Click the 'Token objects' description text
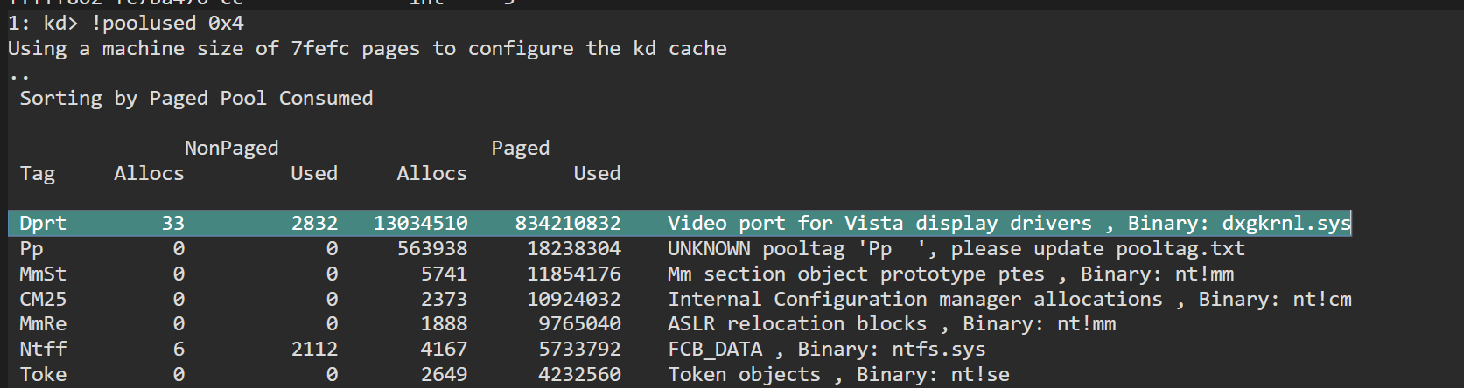This screenshot has width=1464, height=388. 745,374
